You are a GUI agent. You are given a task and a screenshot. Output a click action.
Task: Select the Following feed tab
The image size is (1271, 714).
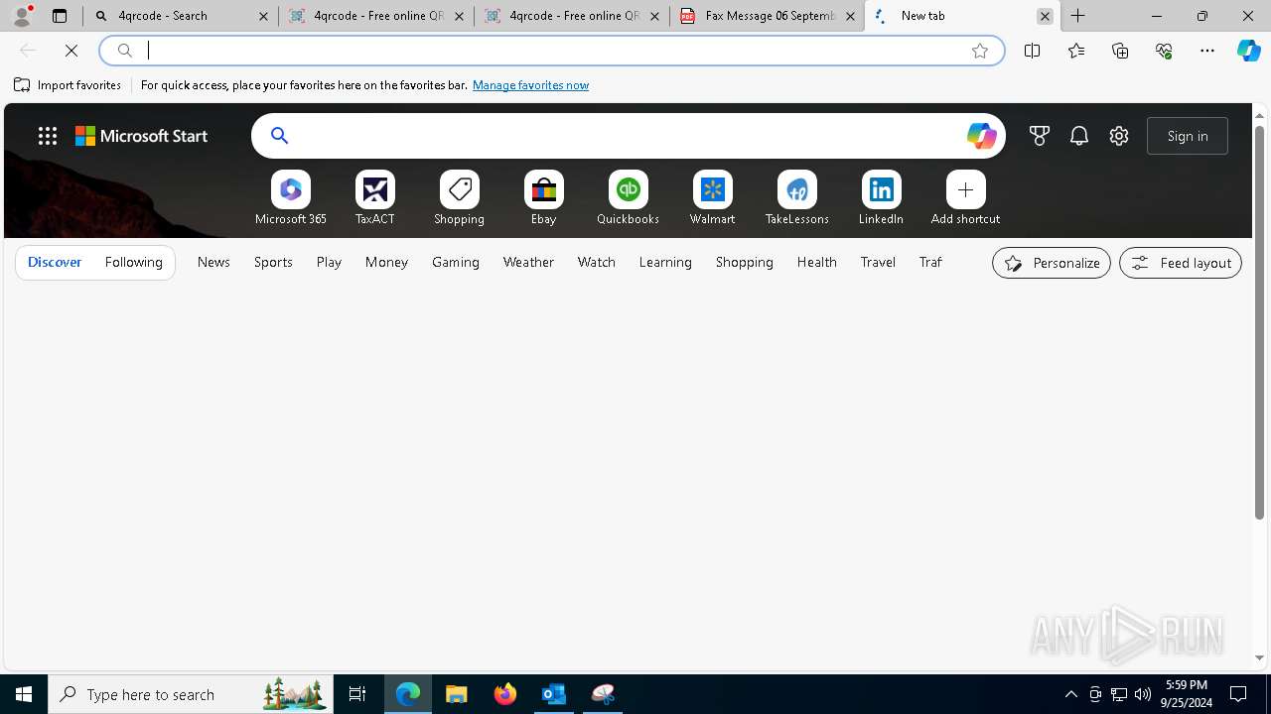click(134, 262)
